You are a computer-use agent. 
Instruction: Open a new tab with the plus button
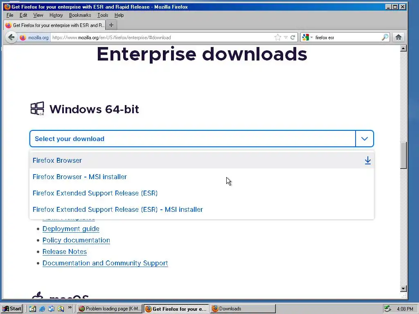point(111,25)
